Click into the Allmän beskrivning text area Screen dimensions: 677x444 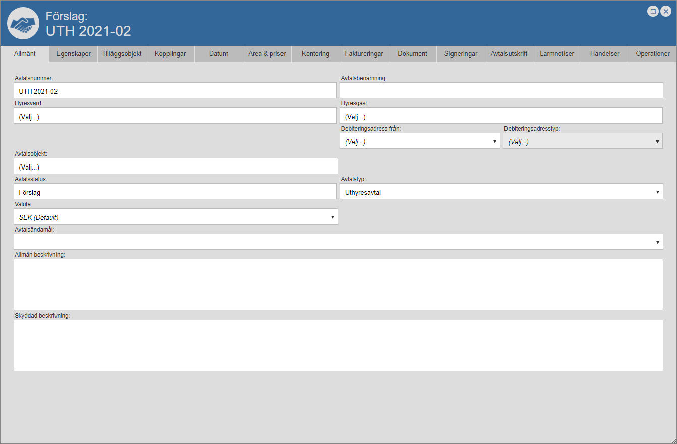[x=338, y=285]
